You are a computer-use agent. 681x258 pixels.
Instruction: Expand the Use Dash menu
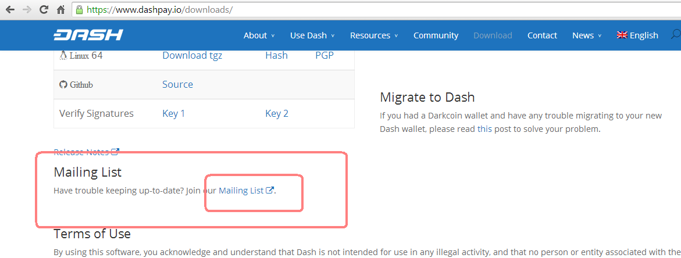(x=312, y=35)
